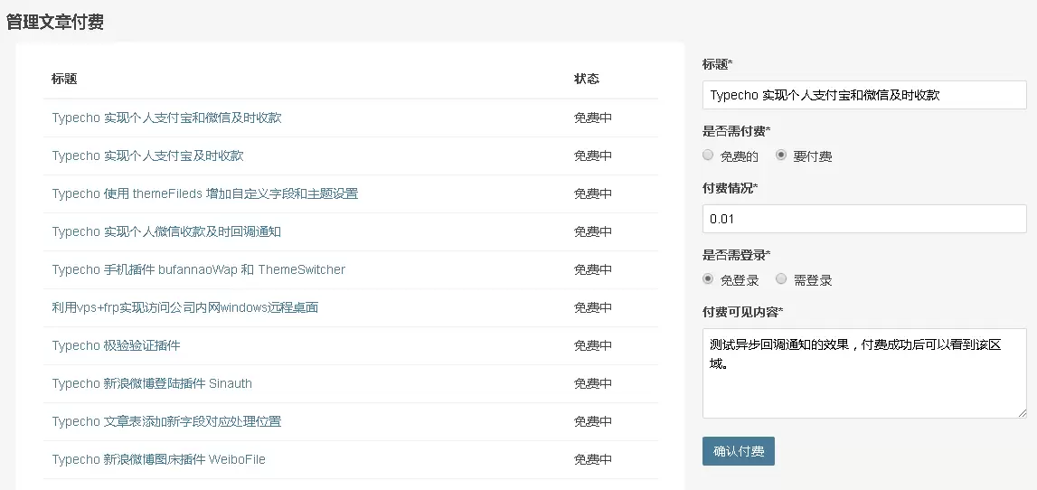Open article 'Typecho 文章表添加新字段对应处理位置'
The height and width of the screenshot is (490, 1037).
[x=166, y=422]
